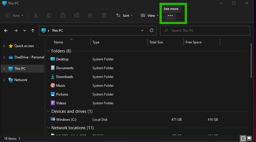Collapse the Folders (6) group
The height and width of the screenshot is (142, 256).
tap(49, 51)
